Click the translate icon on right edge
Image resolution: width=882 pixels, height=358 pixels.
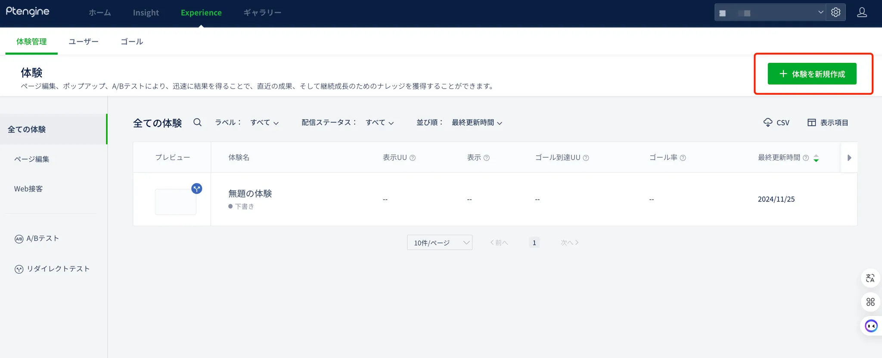[x=870, y=278]
